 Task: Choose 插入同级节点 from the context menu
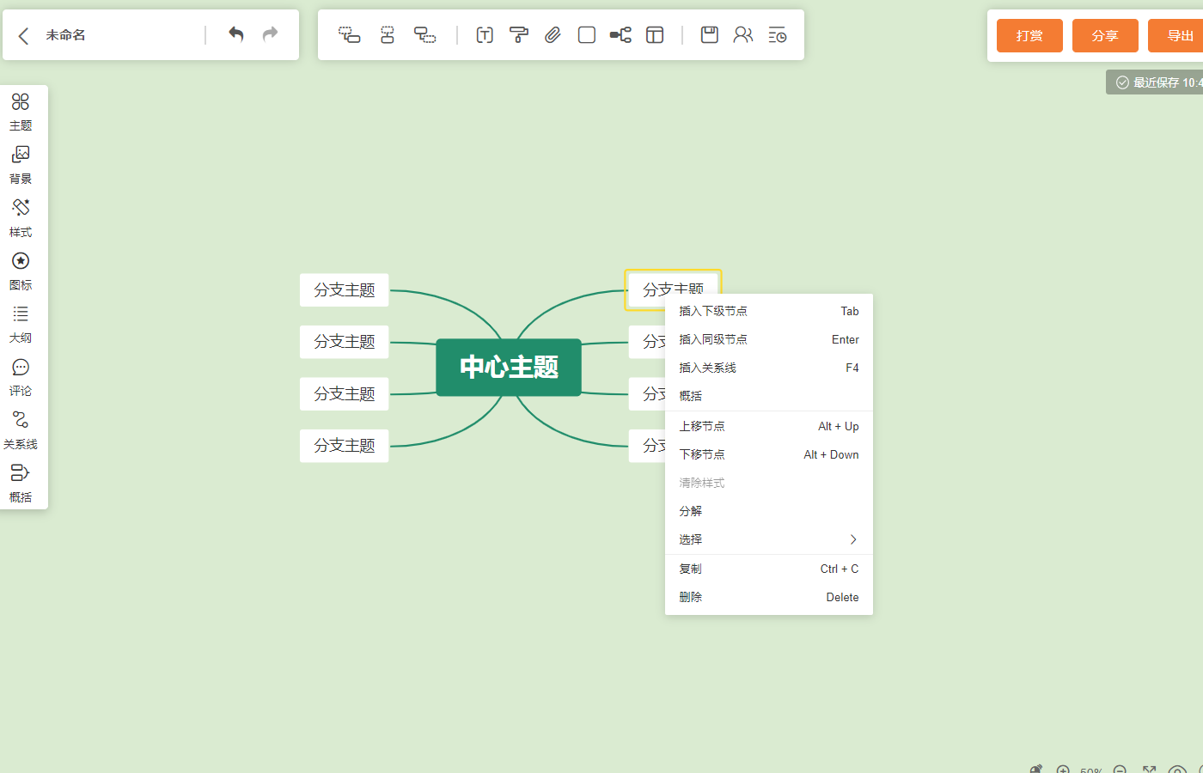[769, 339]
